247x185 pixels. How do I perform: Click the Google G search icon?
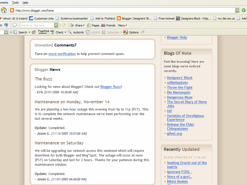(15, 32)
